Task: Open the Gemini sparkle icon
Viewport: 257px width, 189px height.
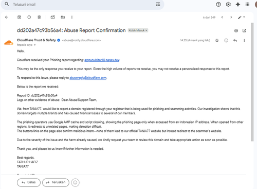Action: (238, 5)
